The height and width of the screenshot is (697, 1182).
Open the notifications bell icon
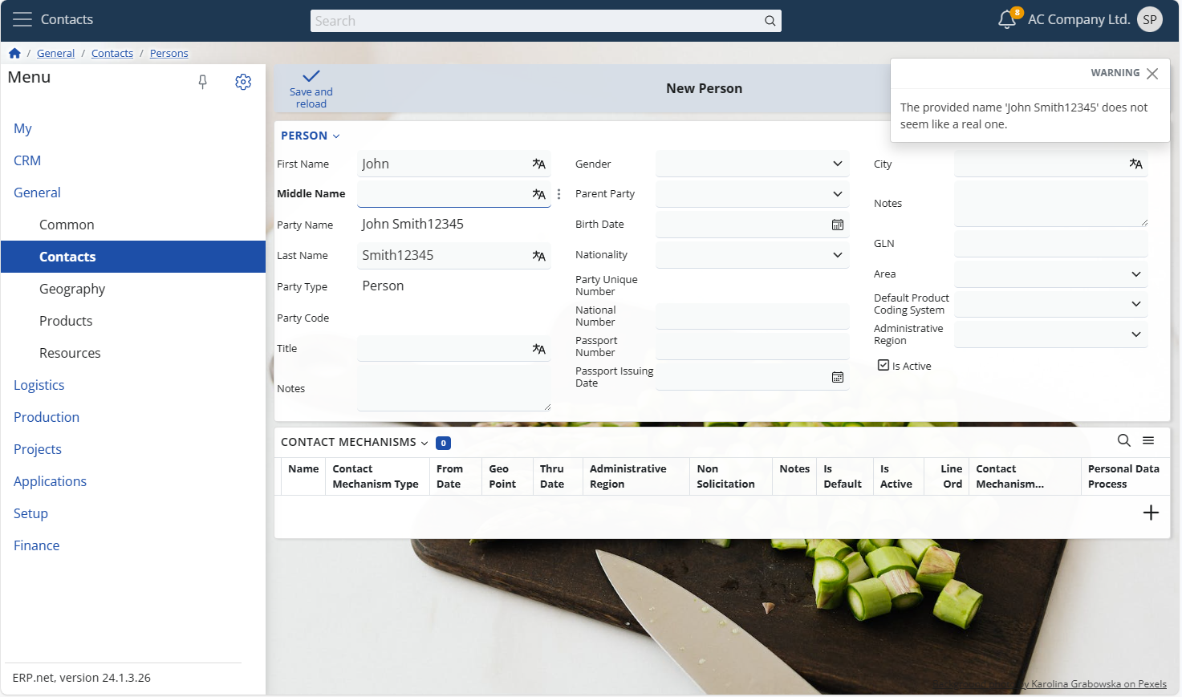coord(1006,20)
